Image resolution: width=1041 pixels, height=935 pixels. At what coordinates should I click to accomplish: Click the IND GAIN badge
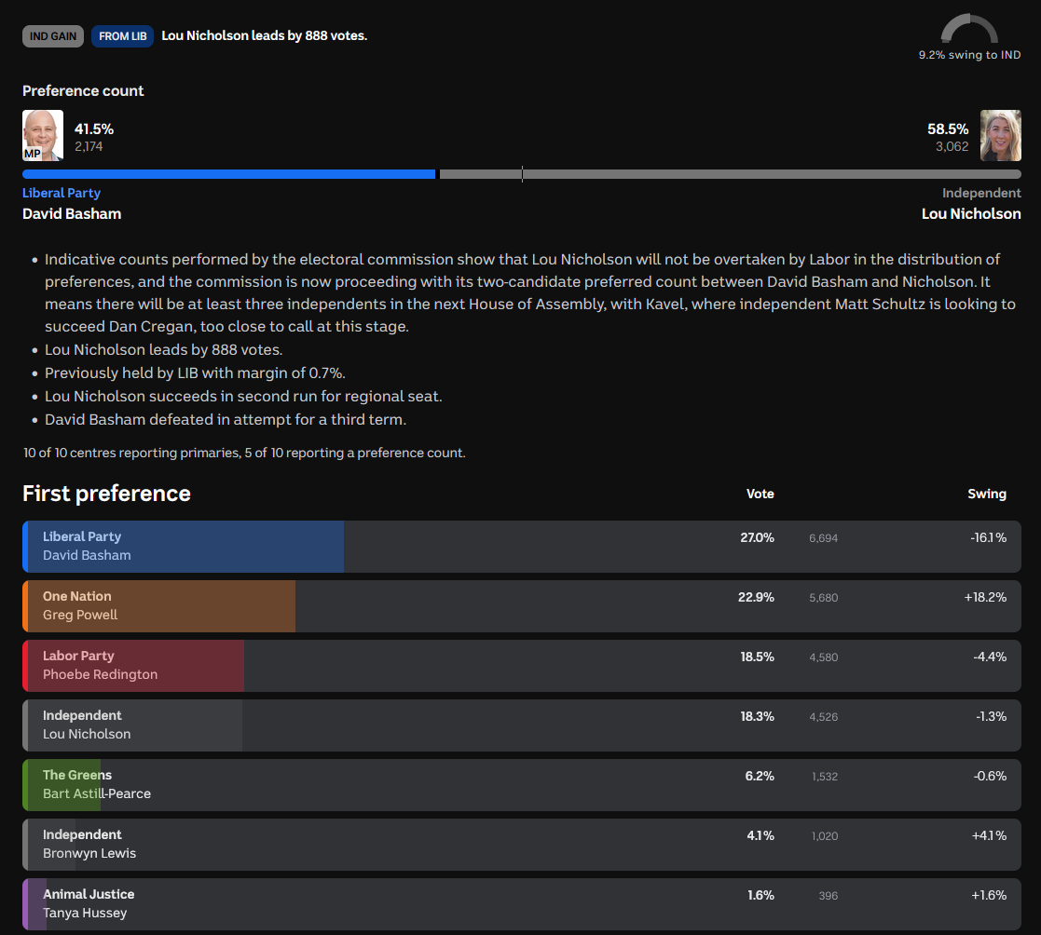53,36
